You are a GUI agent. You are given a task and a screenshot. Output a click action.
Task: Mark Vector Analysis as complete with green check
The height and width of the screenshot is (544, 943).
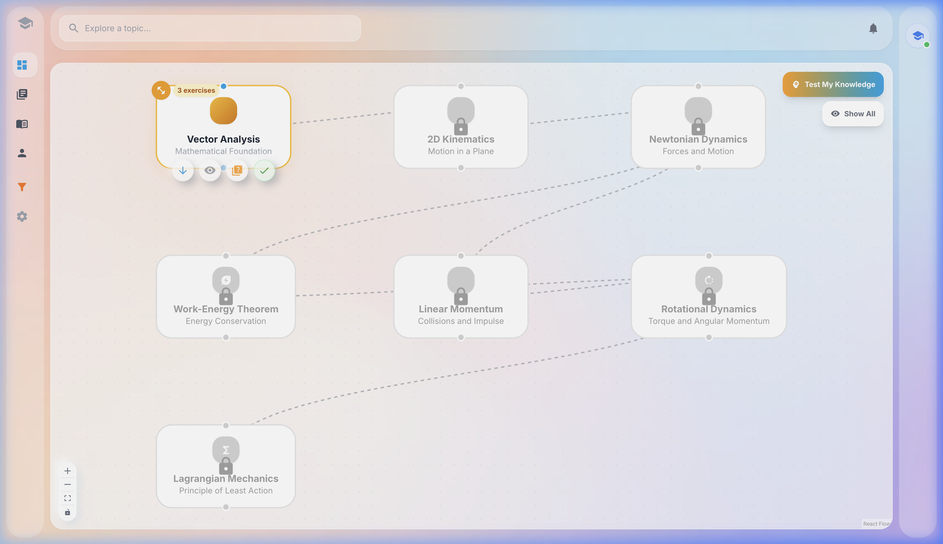(264, 170)
